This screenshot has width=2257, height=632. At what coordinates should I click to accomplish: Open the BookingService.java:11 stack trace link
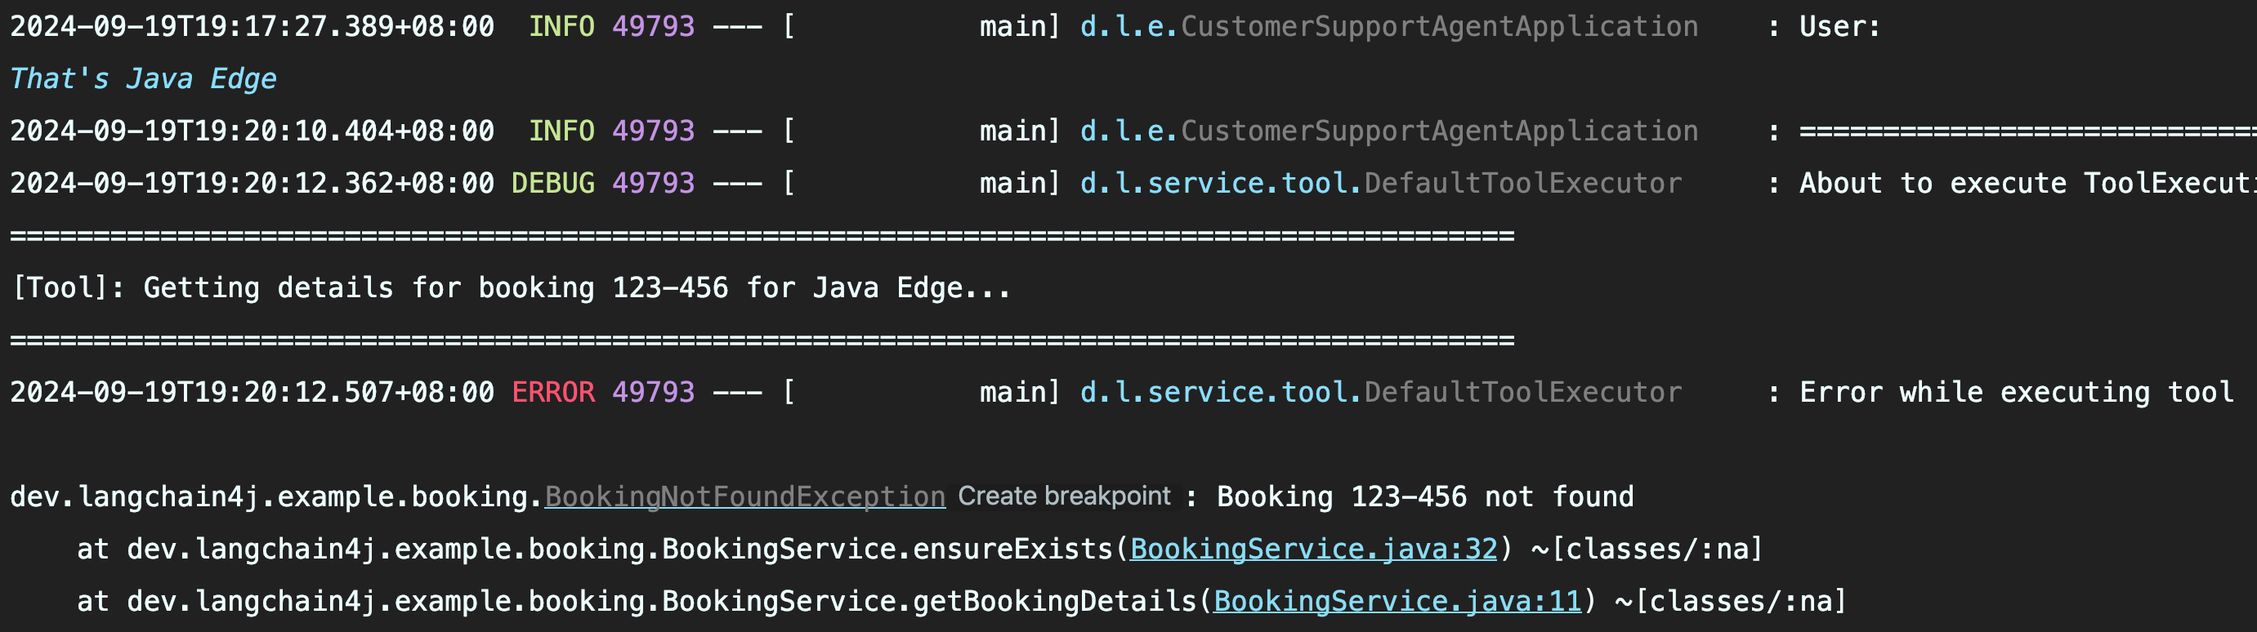click(x=1397, y=601)
